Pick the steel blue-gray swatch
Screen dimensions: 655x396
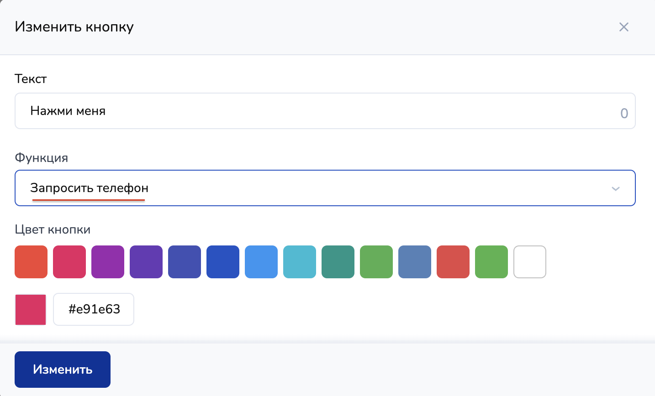click(415, 262)
